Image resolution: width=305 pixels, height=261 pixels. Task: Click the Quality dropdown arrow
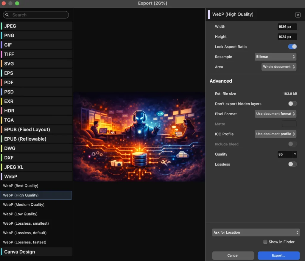pos(295,154)
